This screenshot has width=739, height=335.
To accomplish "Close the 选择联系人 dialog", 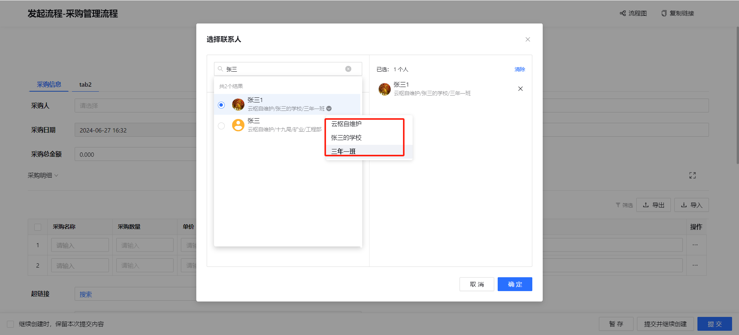I will point(528,39).
